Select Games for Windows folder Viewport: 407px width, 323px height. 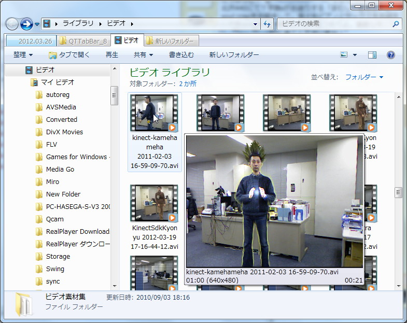coord(76,157)
